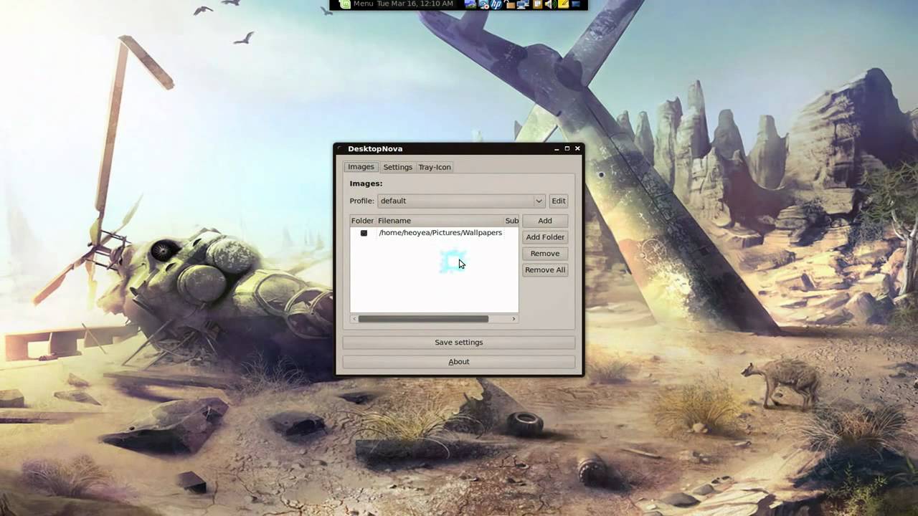
Task: Click the HP device icon in the taskbar
Action: coord(496,4)
